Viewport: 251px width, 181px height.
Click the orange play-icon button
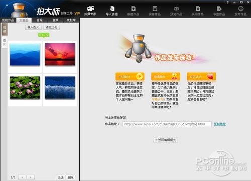click(130, 77)
